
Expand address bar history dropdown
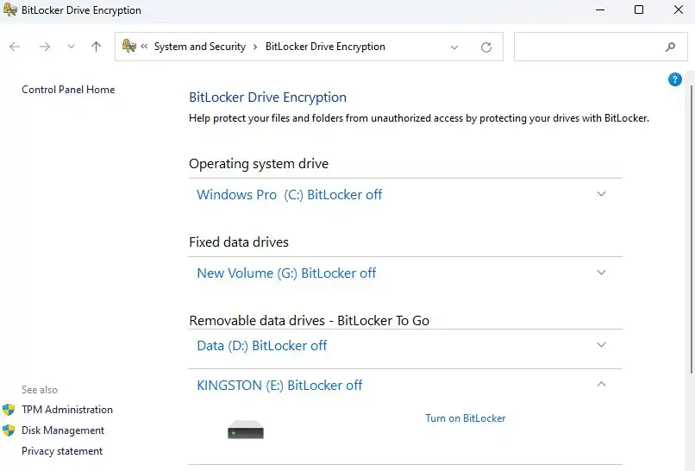pos(454,47)
